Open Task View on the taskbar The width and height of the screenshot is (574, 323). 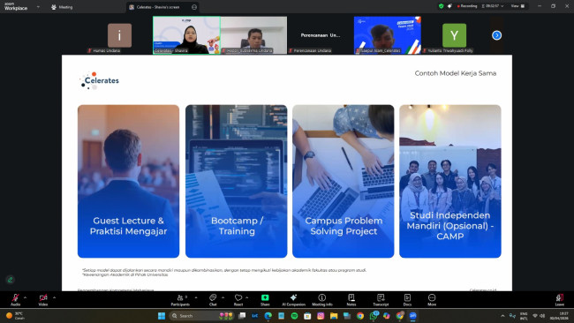[x=242, y=316]
